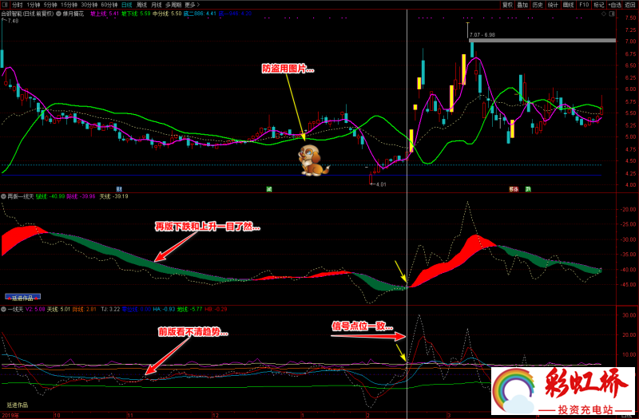Click the green -40.99 readout in the middle pane
The image size is (639, 419).
pyautogui.click(x=50, y=196)
